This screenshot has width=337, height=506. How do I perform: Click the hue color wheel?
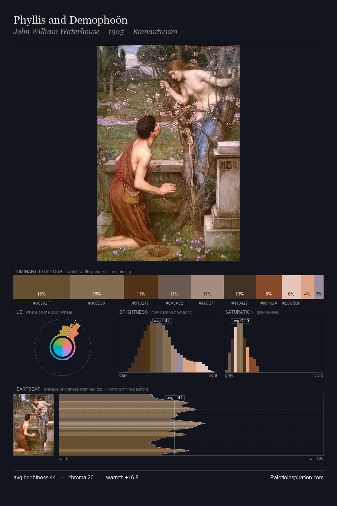click(x=62, y=347)
